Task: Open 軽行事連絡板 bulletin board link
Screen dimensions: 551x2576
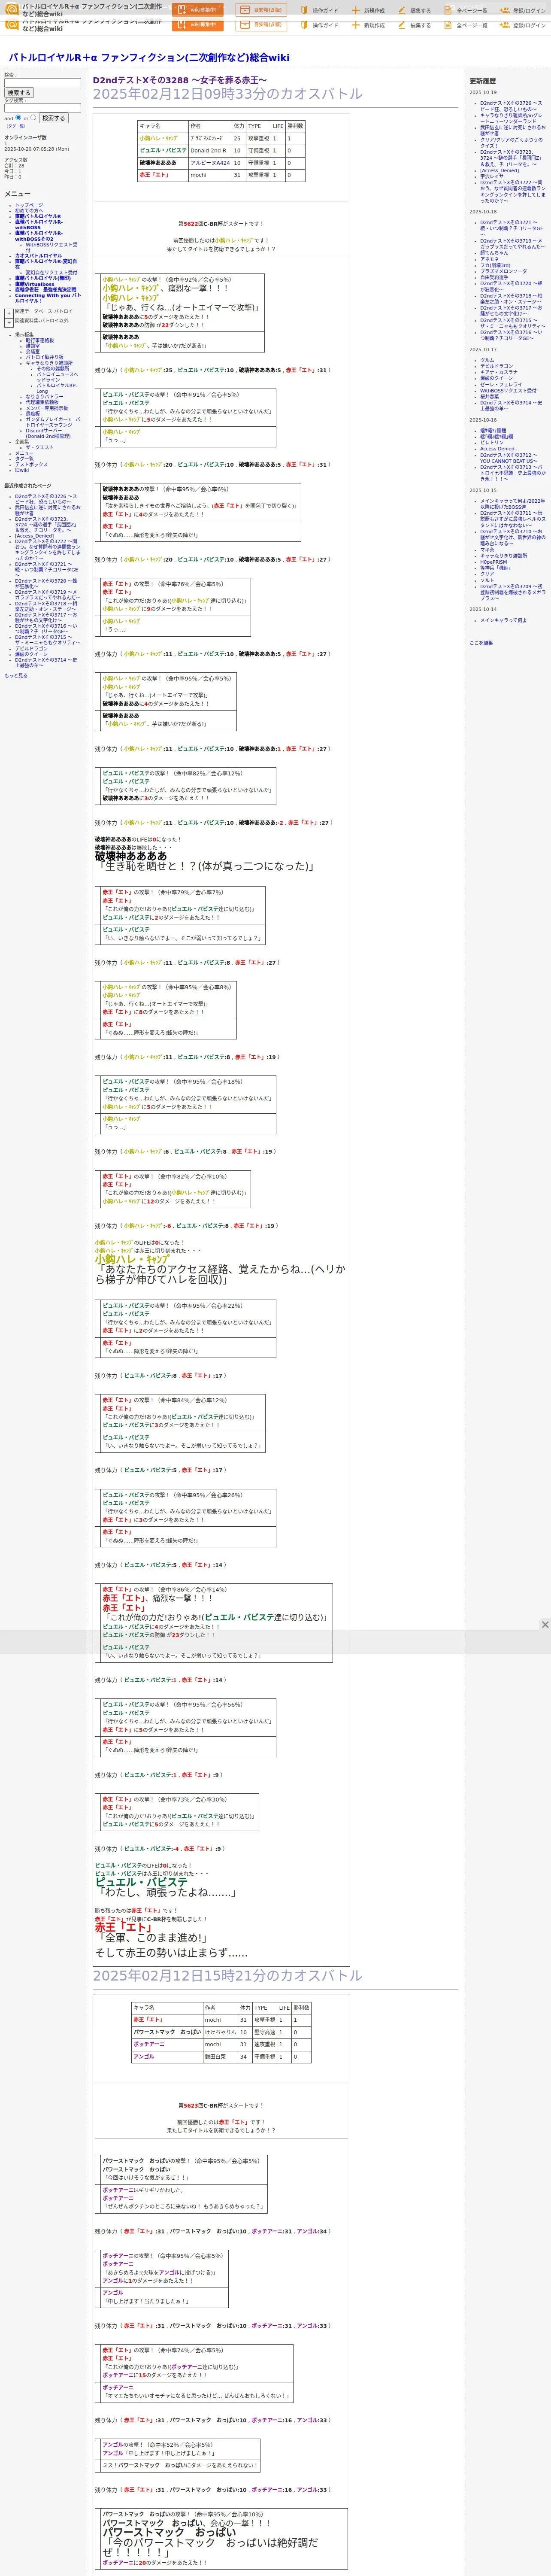Action: point(40,340)
